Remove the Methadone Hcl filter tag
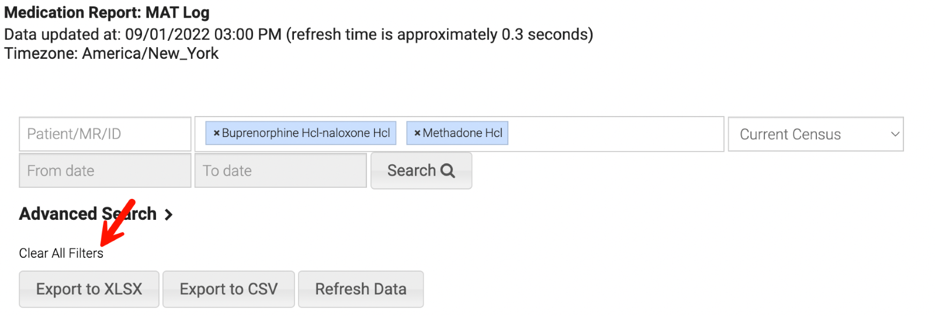 coord(417,134)
